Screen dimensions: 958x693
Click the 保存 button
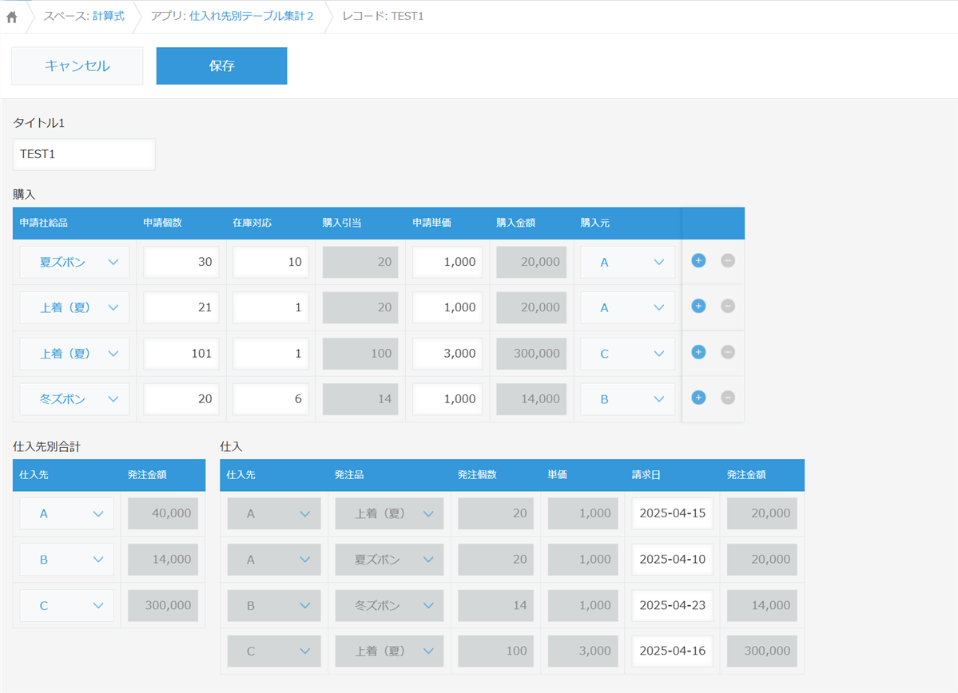pyautogui.click(x=222, y=66)
